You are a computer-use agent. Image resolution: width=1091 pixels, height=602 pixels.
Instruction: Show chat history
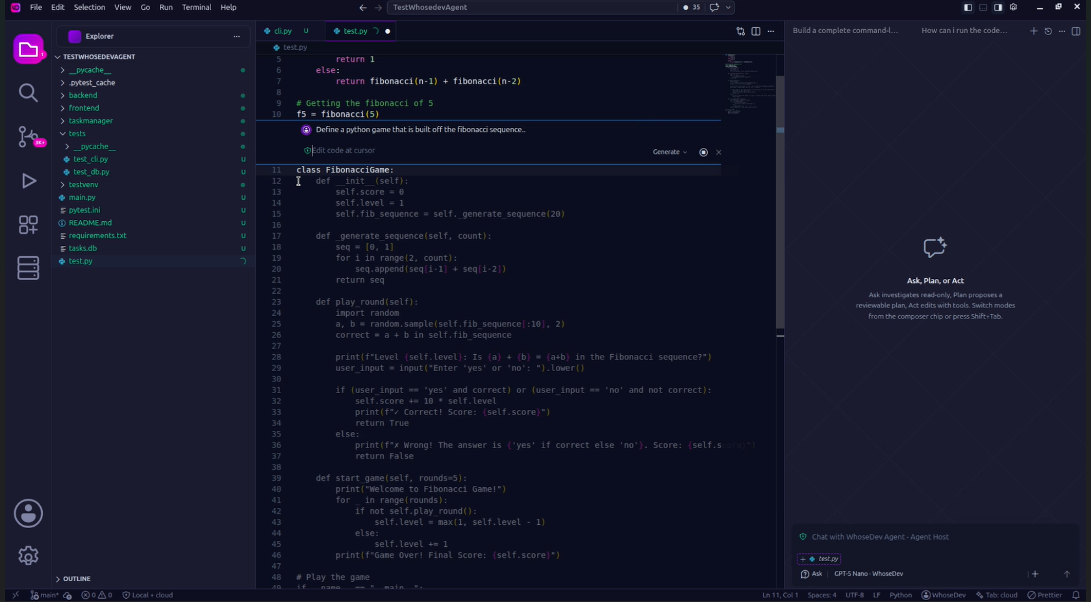1047,31
